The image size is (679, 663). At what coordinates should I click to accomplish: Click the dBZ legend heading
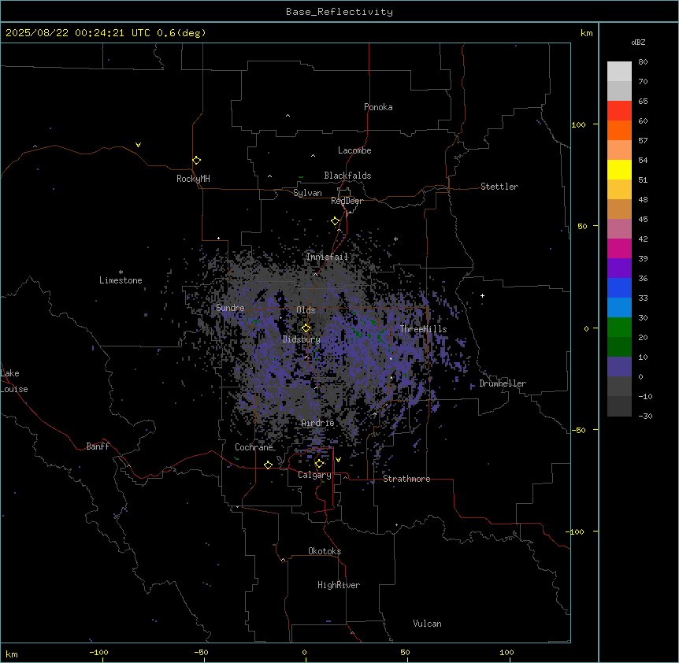638,42
